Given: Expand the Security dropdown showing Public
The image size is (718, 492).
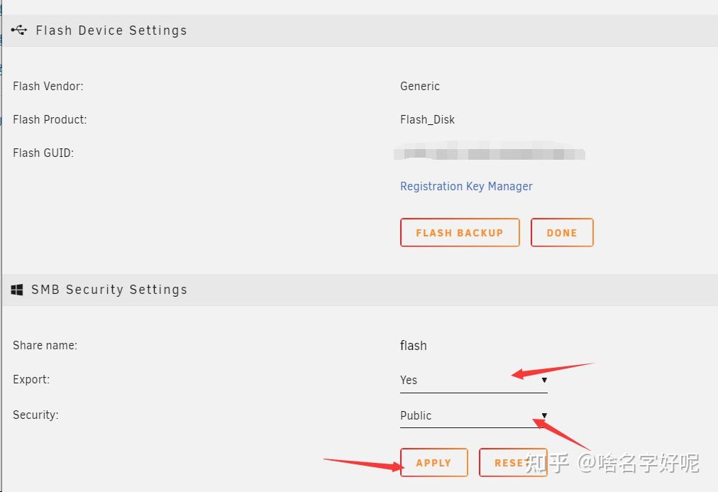Looking at the screenshot, I should point(473,416).
